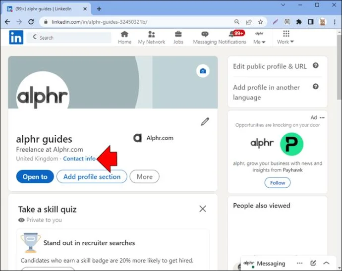Screen dimensions: 342x271
Task: Click the camera icon on cover photo
Action: click(203, 71)
